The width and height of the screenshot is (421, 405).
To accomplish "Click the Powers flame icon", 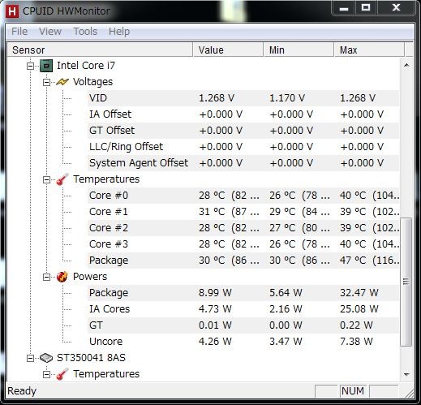I will tap(62, 277).
